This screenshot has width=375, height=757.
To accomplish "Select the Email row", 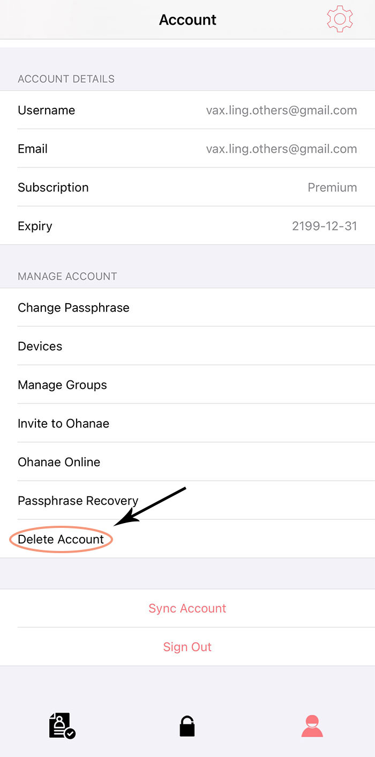I will (187, 149).
